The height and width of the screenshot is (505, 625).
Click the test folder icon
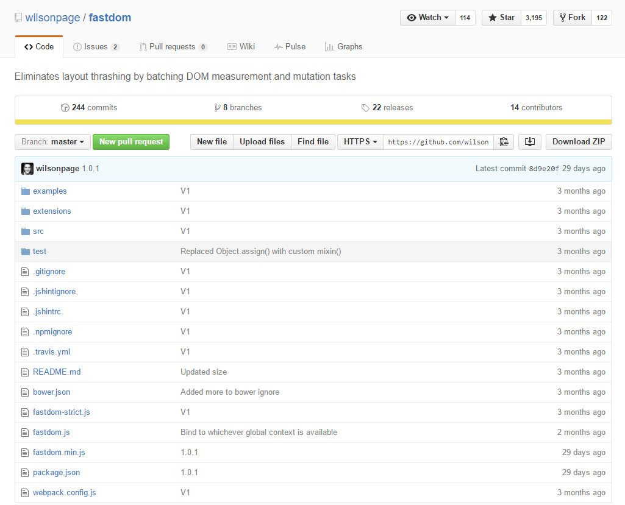click(x=26, y=252)
